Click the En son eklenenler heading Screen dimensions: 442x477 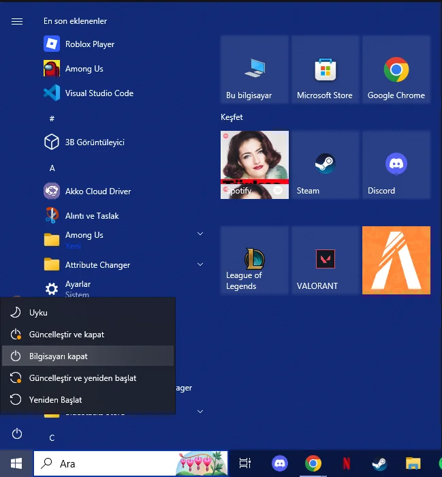click(x=75, y=21)
